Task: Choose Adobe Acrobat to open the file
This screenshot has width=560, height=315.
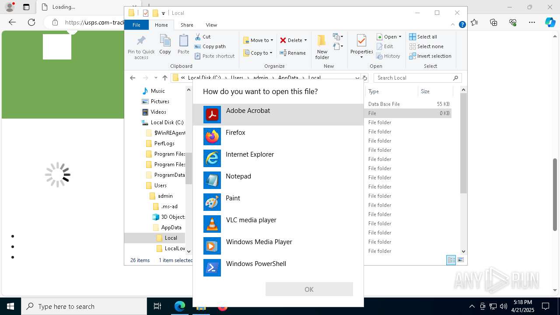Action: (278, 115)
